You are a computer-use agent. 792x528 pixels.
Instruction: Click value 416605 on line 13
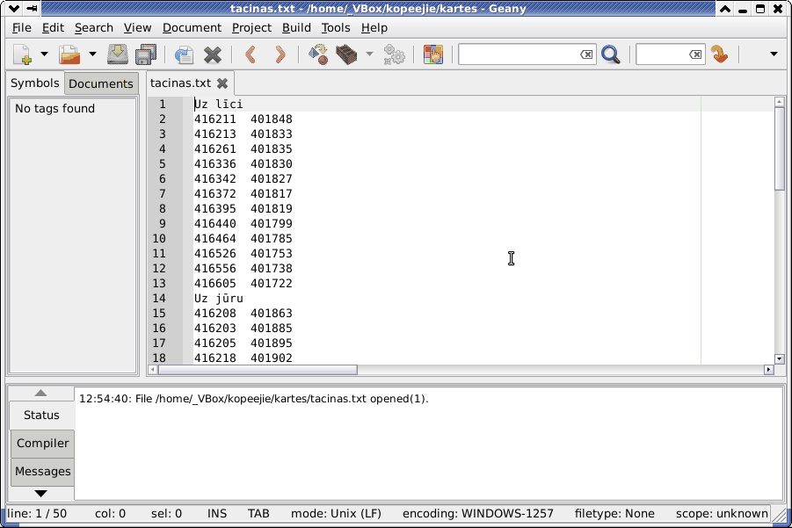pos(215,283)
